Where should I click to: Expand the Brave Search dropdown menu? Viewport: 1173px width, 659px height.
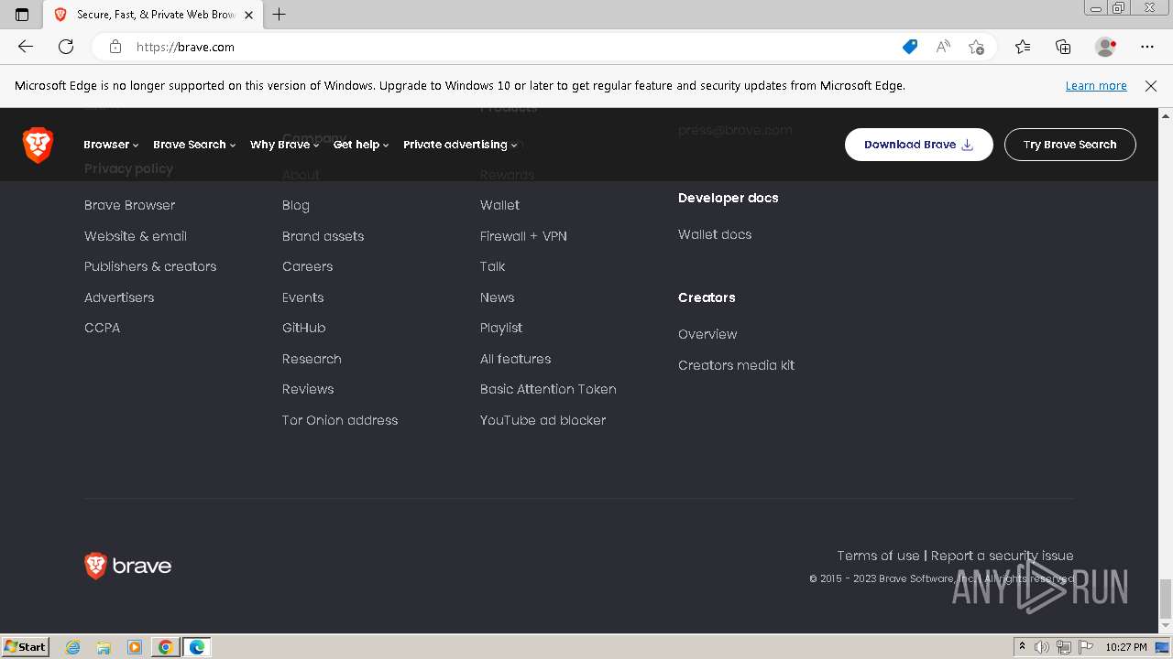tap(194, 145)
